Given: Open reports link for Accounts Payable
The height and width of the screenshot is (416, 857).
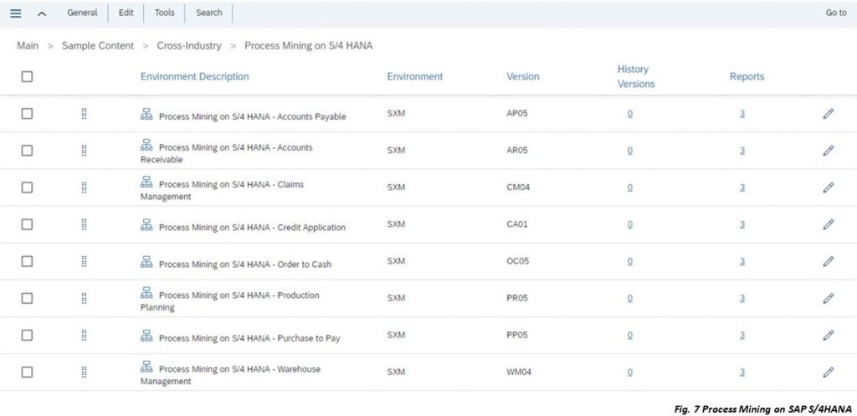Looking at the screenshot, I should pos(742,114).
